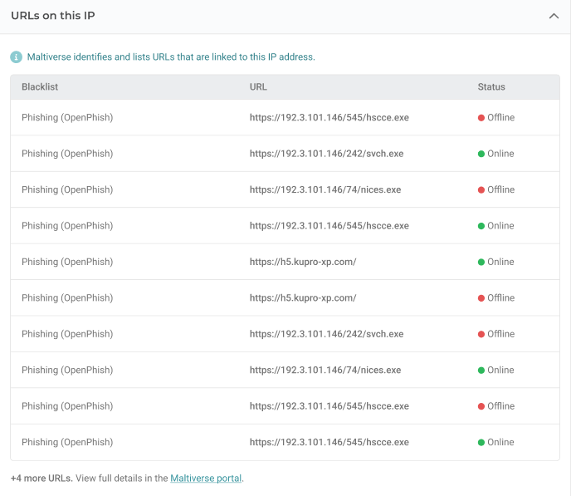This screenshot has height=496, width=571.
Task: Click the red status dot for offline svch.exe
Action: coord(481,334)
